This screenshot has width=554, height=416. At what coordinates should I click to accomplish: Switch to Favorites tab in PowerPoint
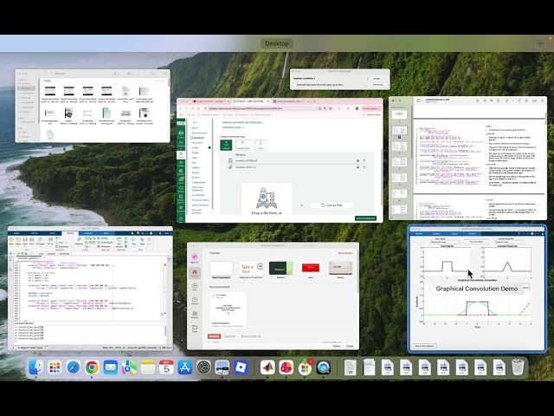(230, 336)
